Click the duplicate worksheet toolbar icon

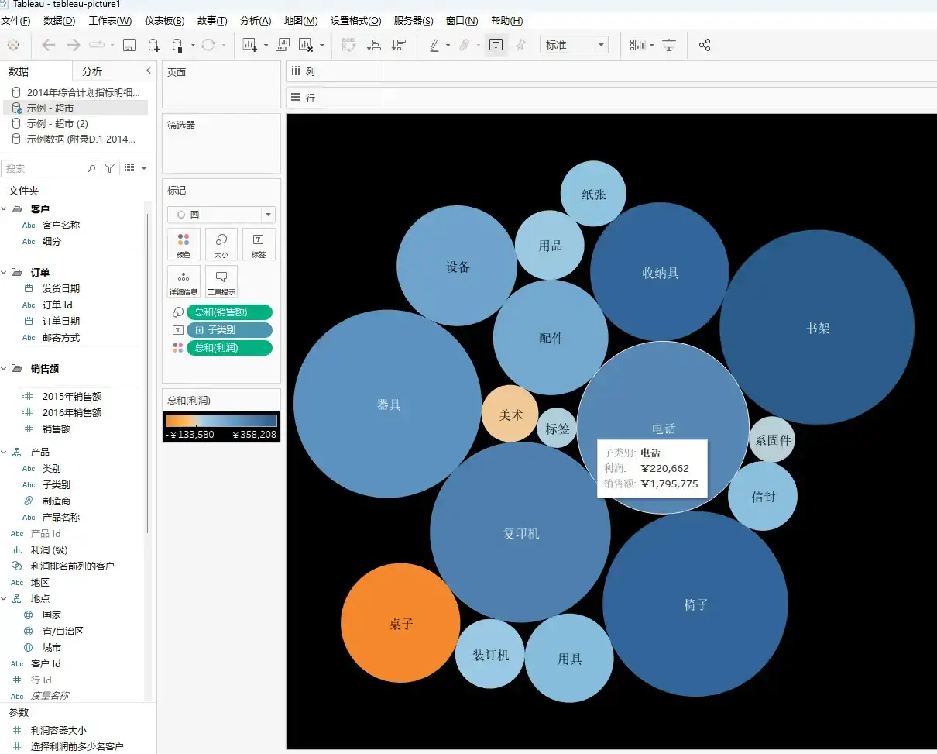[283, 45]
